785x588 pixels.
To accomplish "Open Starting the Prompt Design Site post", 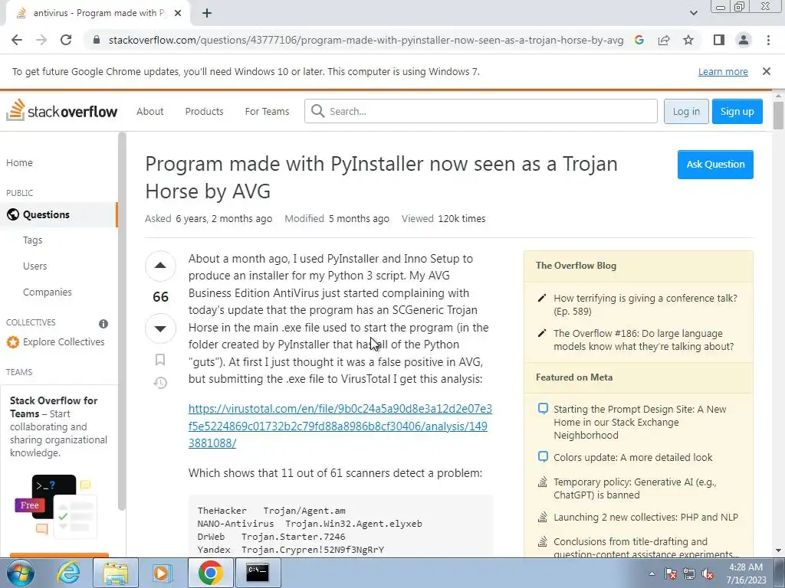I will click(x=639, y=422).
